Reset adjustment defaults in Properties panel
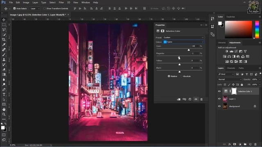 coord(190,99)
